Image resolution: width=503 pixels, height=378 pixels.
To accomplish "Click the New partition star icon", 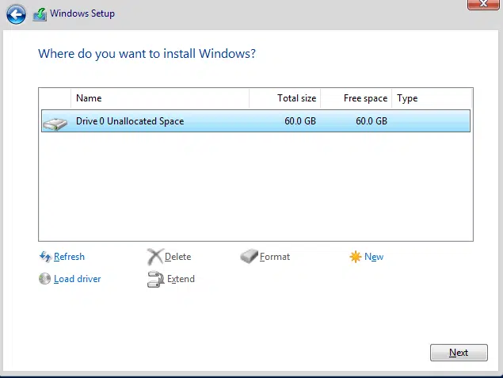I will [x=356, y=257].
